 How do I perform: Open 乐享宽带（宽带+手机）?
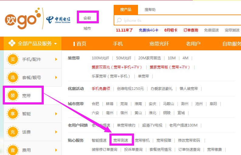tap(111, 76)
